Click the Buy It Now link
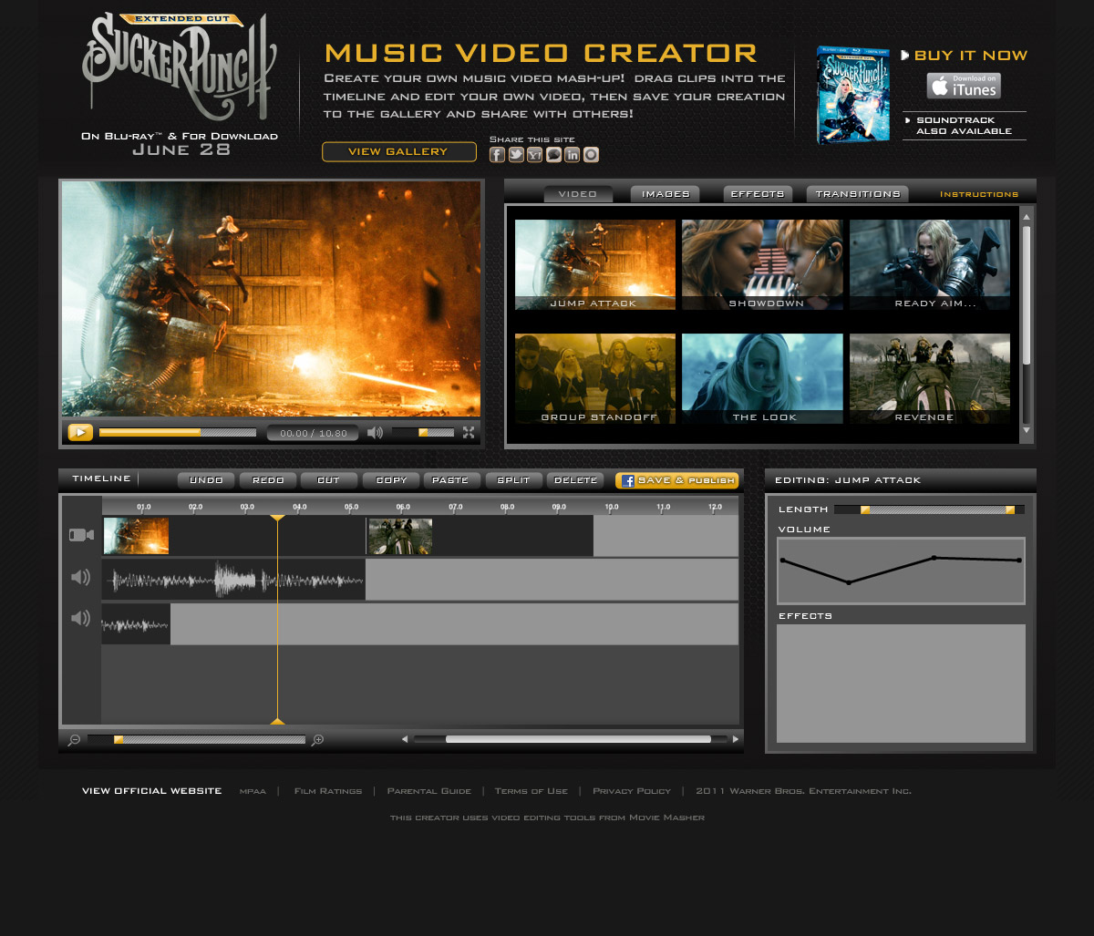Screen dimensions: 1094x936 click(x=965, y=56)
